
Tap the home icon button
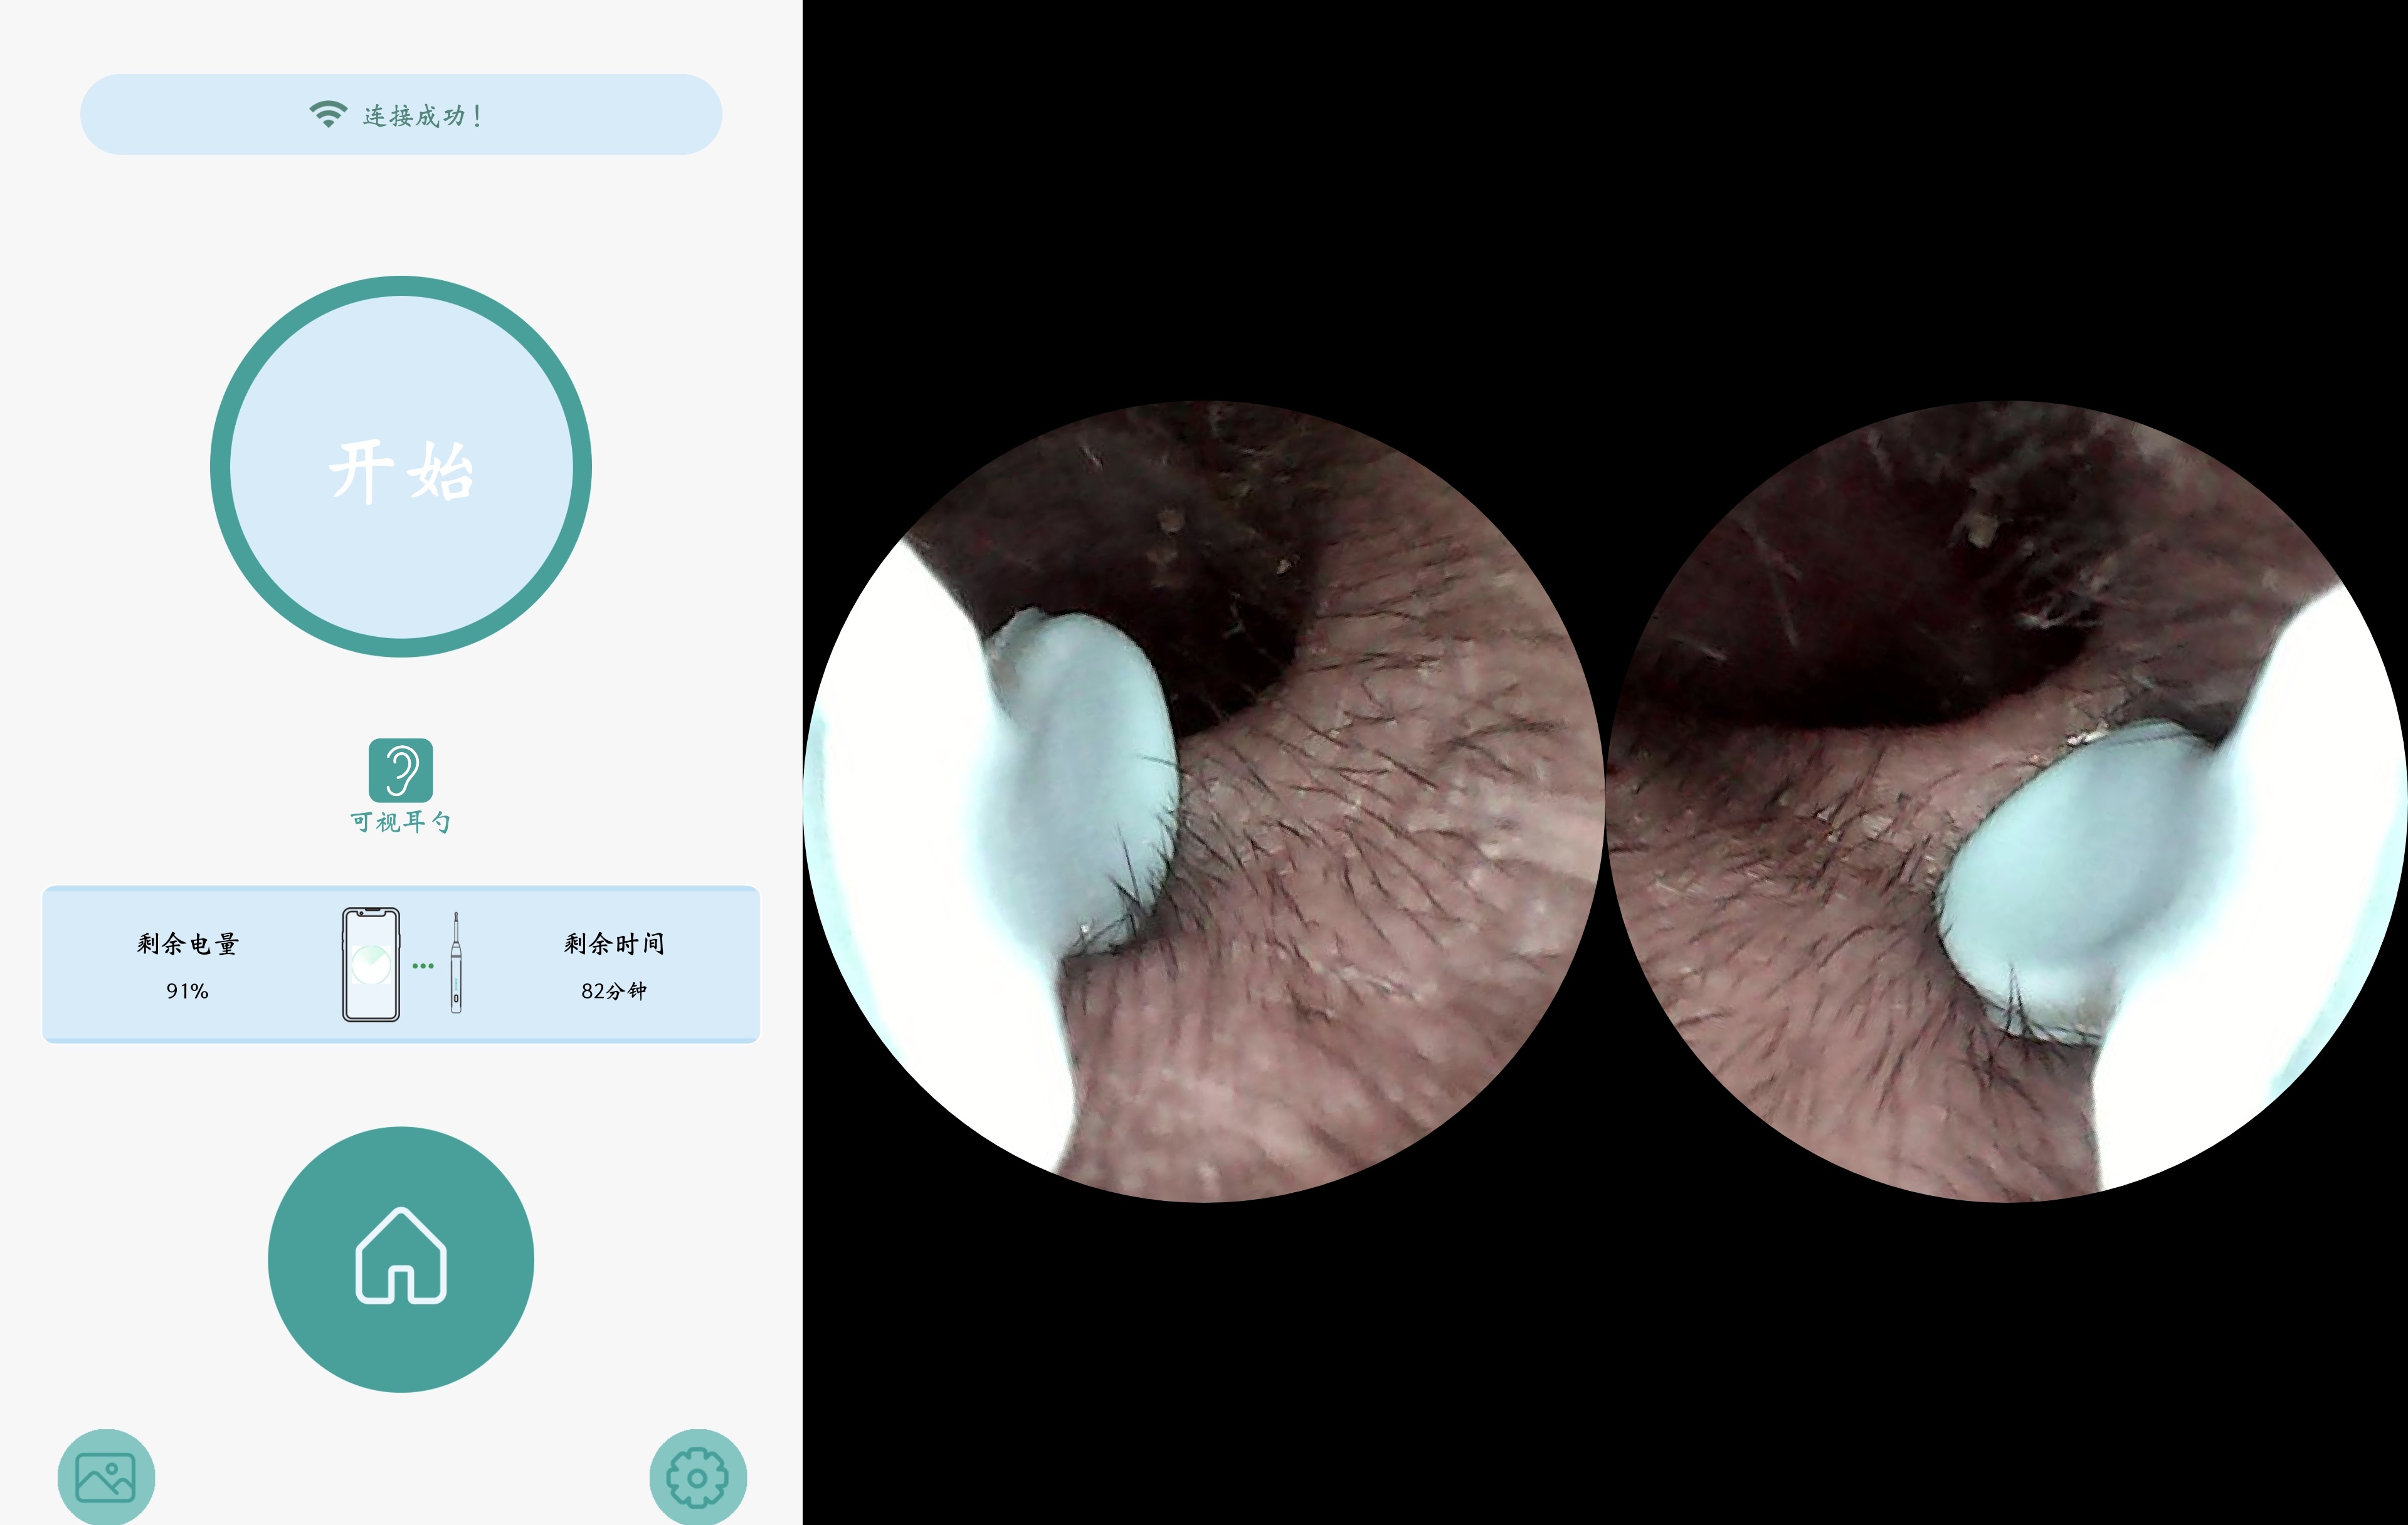(400, 1258)
